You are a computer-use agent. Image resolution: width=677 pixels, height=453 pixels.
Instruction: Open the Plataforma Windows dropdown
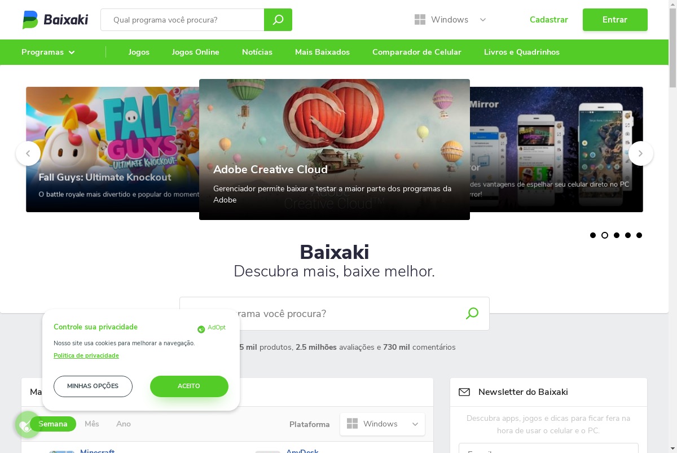[x=383, y=424]
